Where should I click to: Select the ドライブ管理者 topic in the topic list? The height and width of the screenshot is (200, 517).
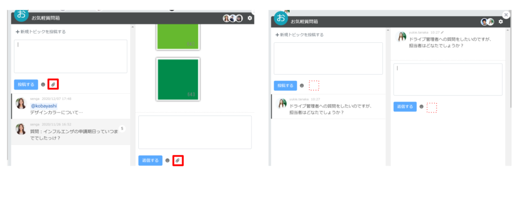(328, 107)
